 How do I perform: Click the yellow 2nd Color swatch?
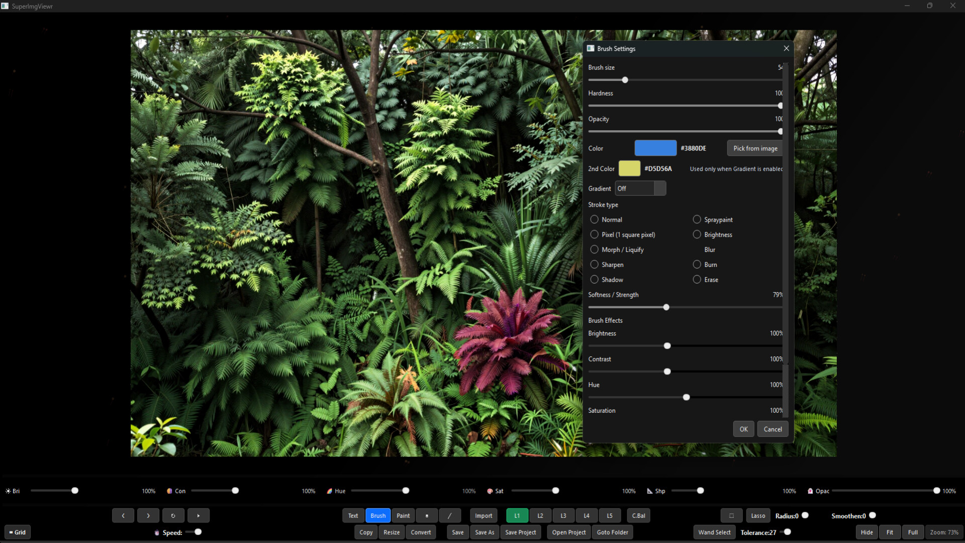point(629,168)
